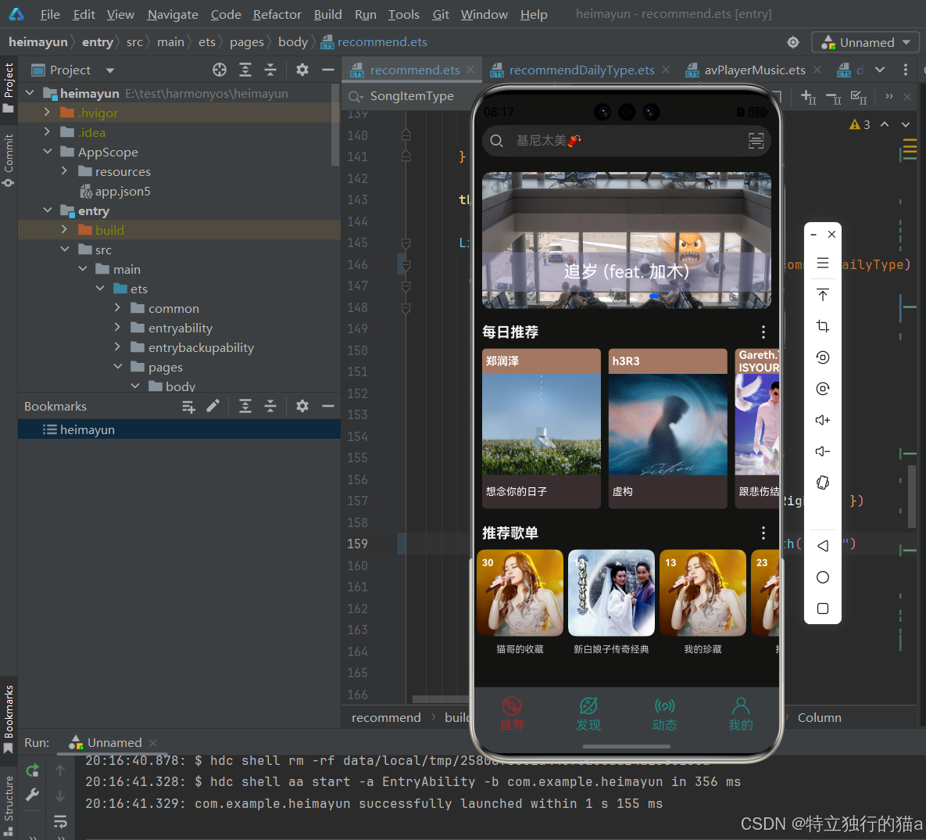Show hidden editor tabs dropdown
Viewport: 926px width, 840px height.
tap(880, 70)
